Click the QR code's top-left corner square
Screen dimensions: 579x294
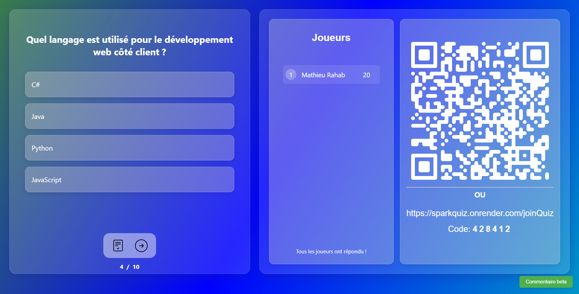pos(424,55)
